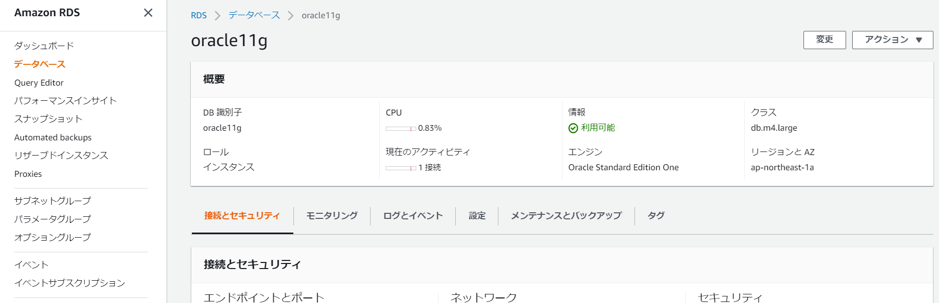Click the 変更 button

pyautogui.click(x=824, y=40)
